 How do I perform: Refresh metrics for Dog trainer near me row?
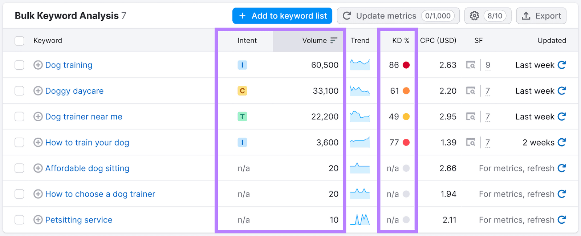(x=562, y=117)
